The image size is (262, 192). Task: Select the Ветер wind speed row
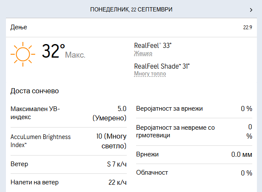pos(69,164)
